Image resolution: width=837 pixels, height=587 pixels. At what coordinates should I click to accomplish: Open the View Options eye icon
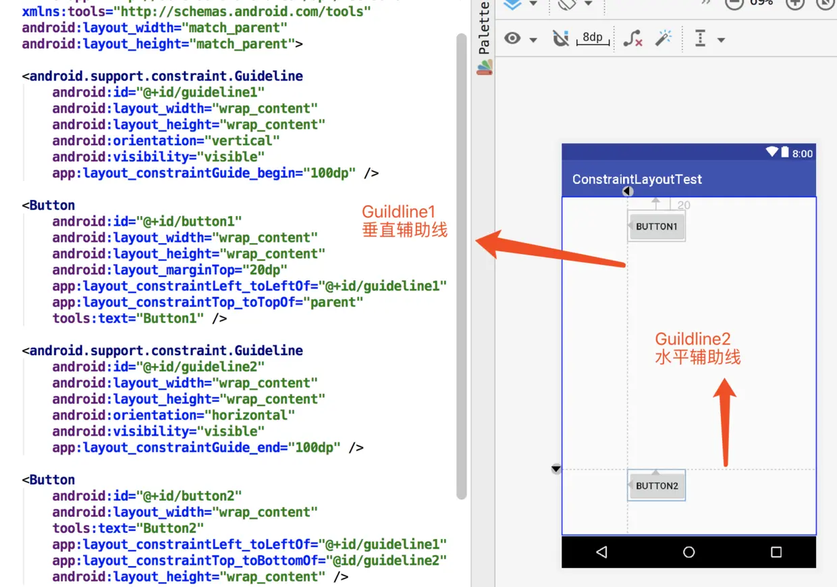tap(513, 39)
